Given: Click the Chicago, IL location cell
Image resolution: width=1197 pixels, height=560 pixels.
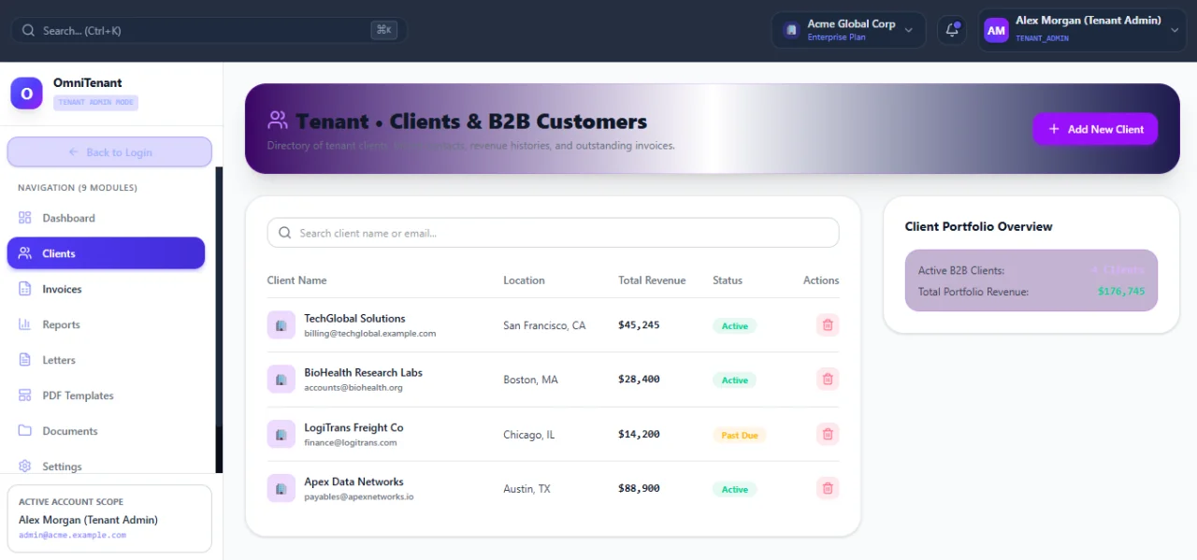Looking at the screenshot, I should (x=528, y=435).
